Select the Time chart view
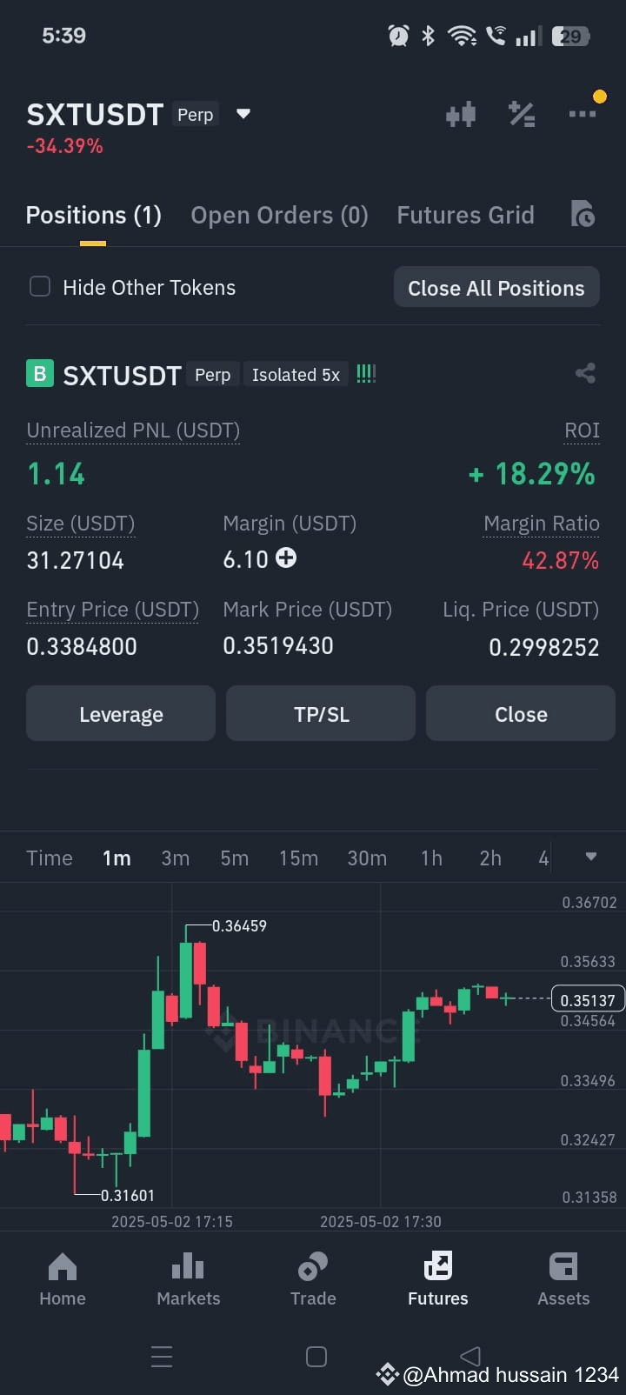Image resolution: width=626 pixels, height=1395 pixels. pyautogui.click(x=50, y=858)
